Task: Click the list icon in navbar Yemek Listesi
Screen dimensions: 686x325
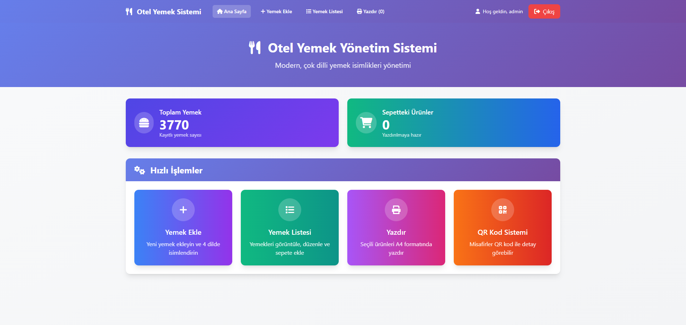Action: tap(309, 11)
